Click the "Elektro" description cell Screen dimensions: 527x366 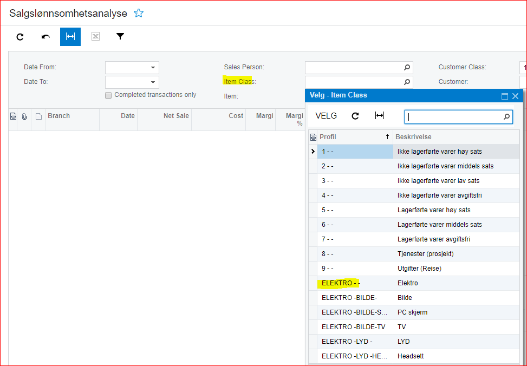457,283
